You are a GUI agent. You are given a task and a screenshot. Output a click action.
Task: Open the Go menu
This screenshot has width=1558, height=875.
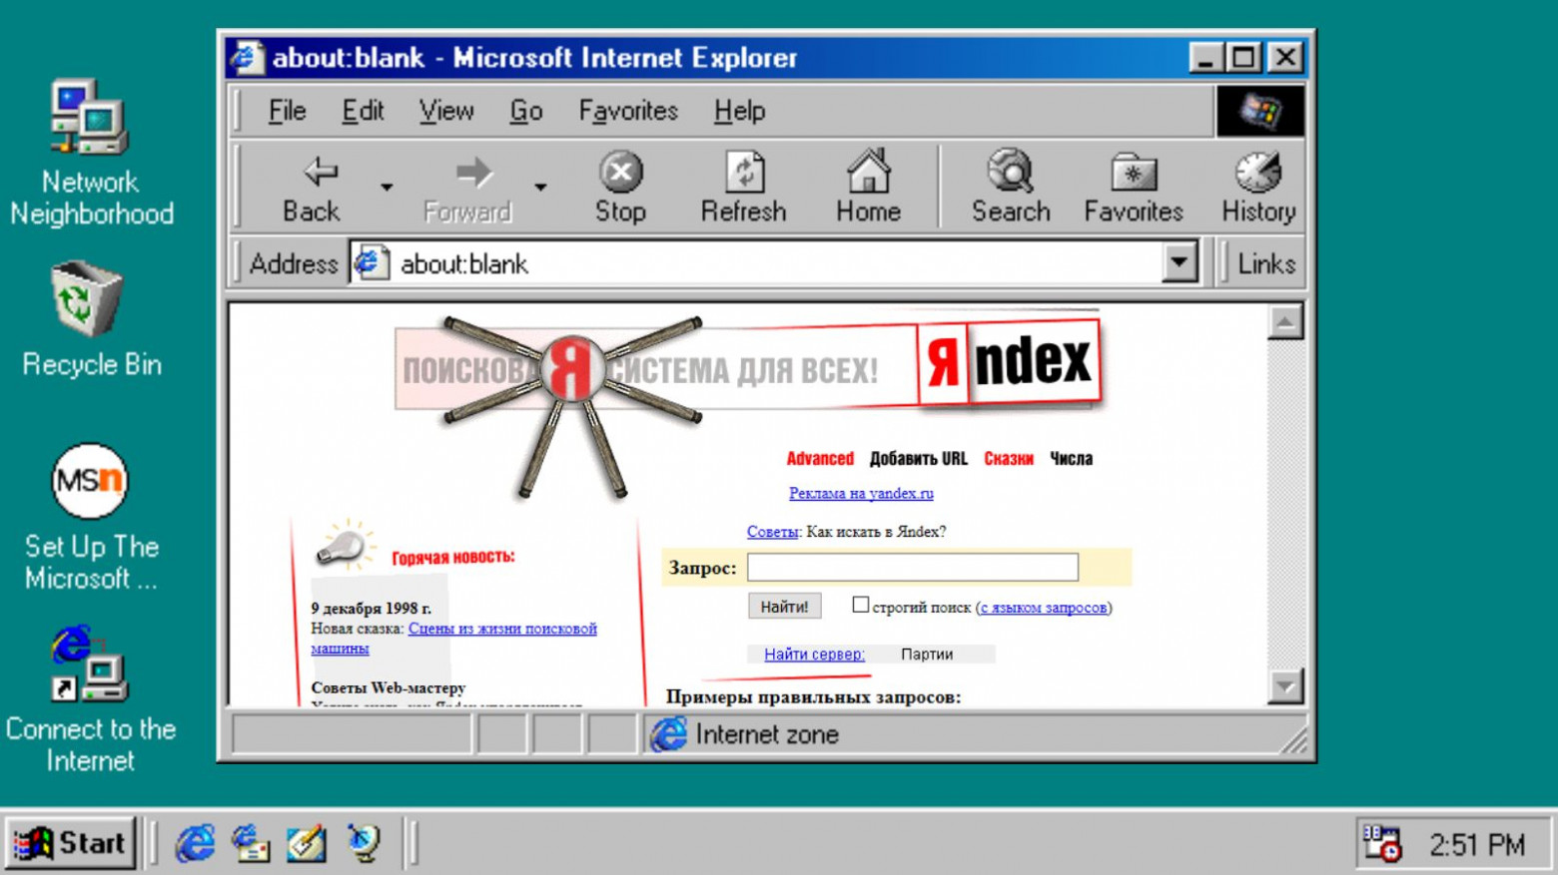click(526, 111)
